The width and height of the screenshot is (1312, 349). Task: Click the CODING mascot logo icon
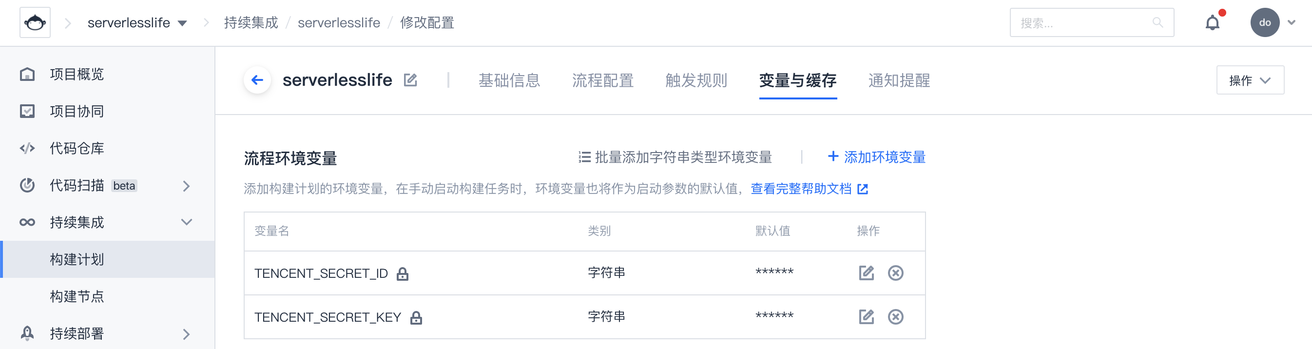[x=35, y=22]
